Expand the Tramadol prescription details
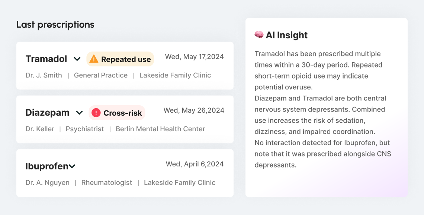 coord(77,59)
